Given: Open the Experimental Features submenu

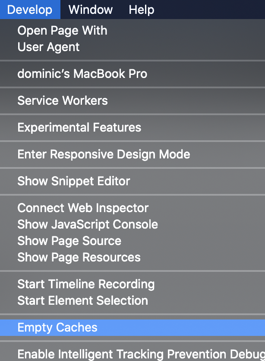Looking at the screenshot, I should click(79, 128).
